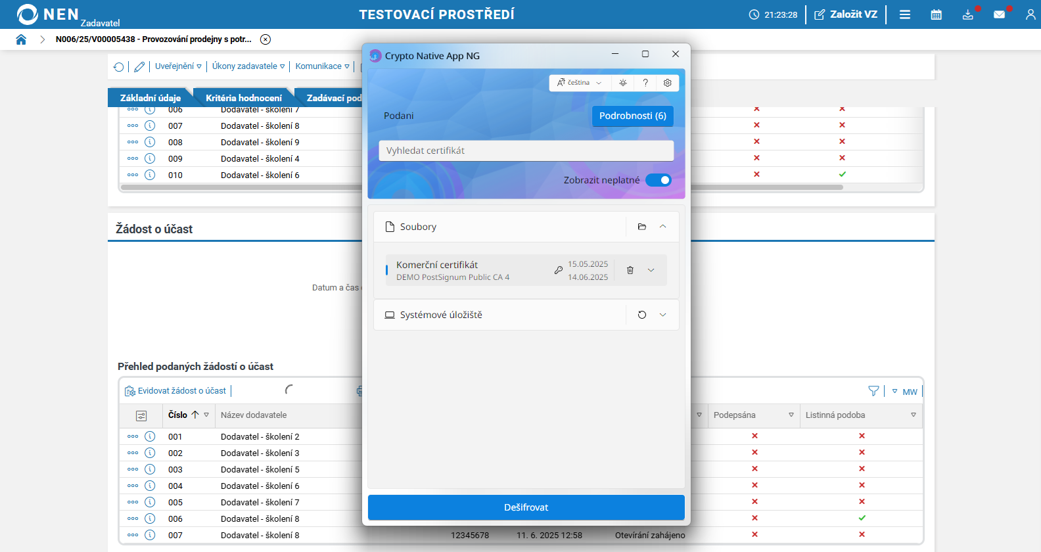This screenshot has height=552, width=1041.
Task: Toggle the Zobrazit neplatné switch
Action: tap(659, 180)
